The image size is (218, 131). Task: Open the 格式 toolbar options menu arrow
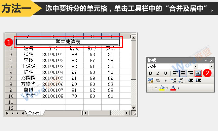point(206,60)
